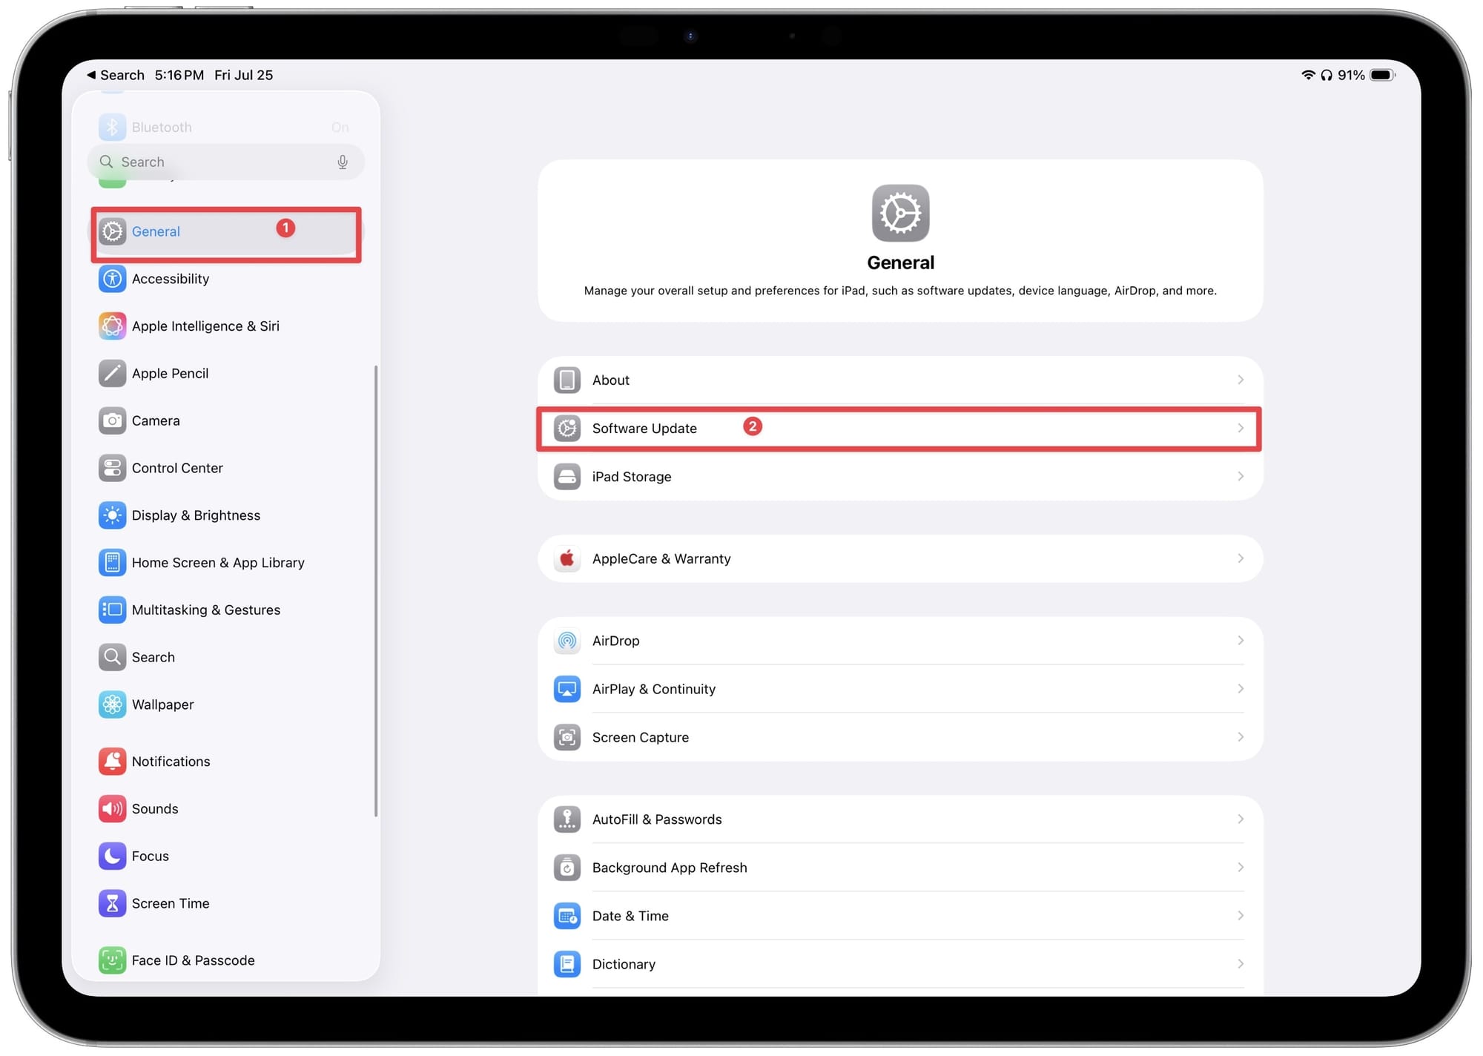Select Notifications label in sidebar
This screenshot has width=1483, height=1056.
tap(171, 762)
